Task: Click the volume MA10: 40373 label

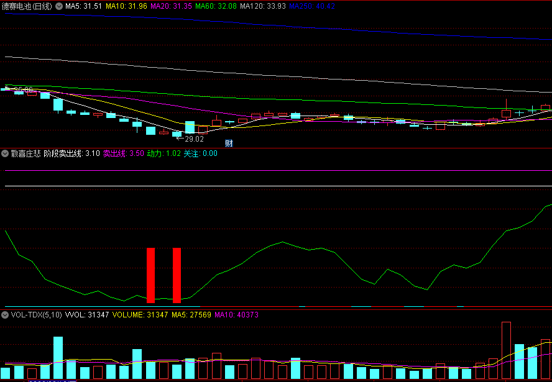Action: tap(237, 315)
